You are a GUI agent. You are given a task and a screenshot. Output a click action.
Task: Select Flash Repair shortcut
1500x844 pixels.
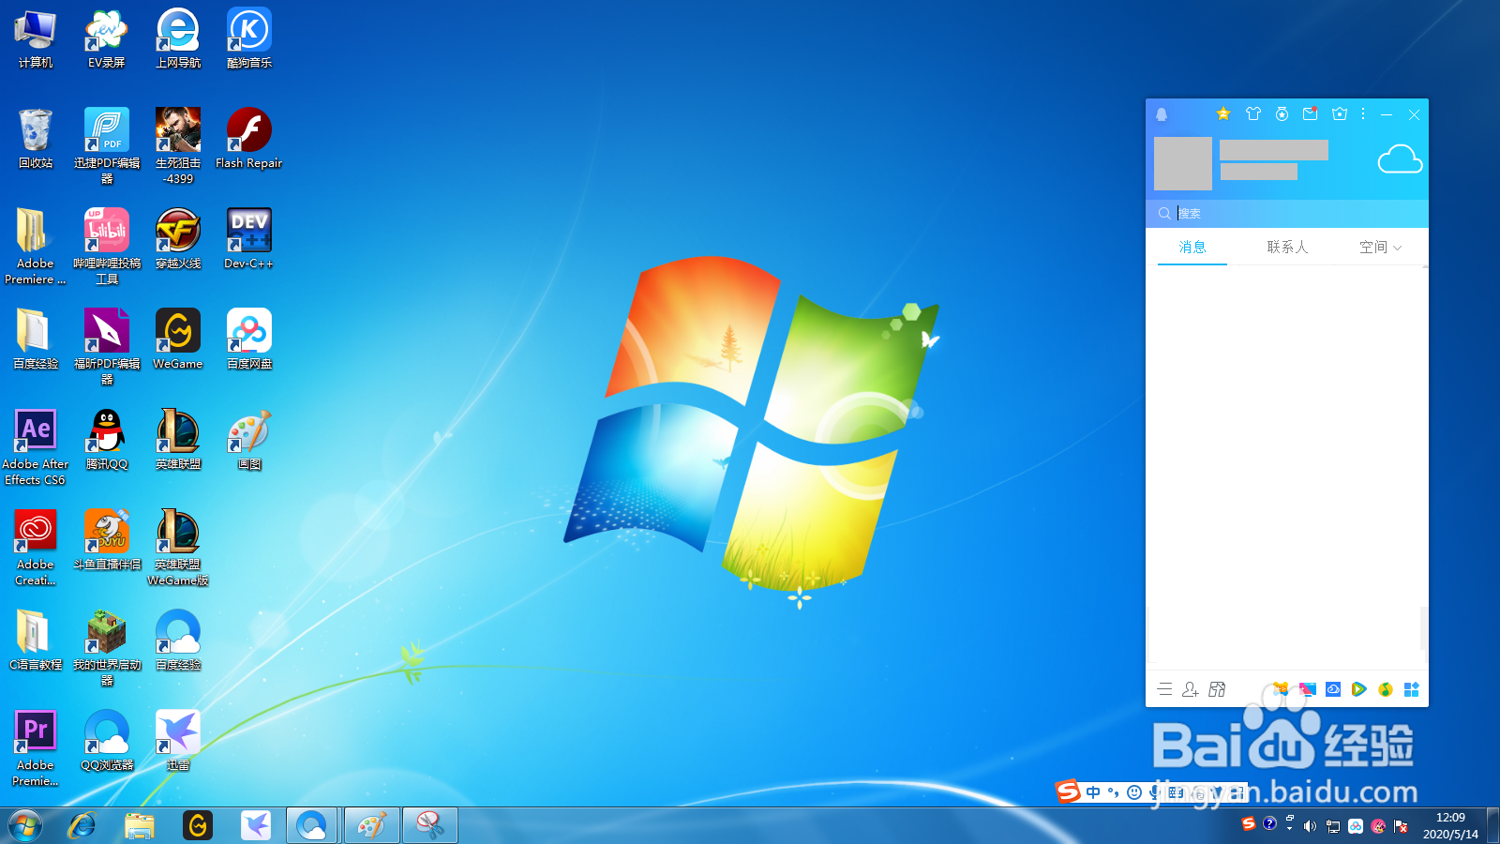pyautogui.click(x=249, y=139)
